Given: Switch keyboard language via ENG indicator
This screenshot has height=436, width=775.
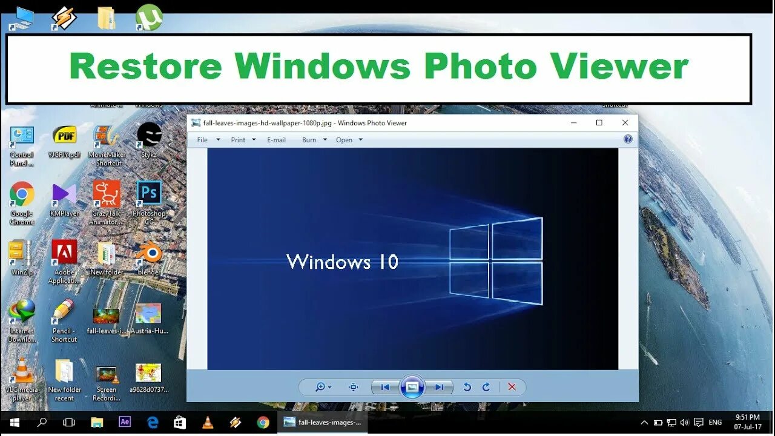Looking at the screenshot, I should coord(714,422).
